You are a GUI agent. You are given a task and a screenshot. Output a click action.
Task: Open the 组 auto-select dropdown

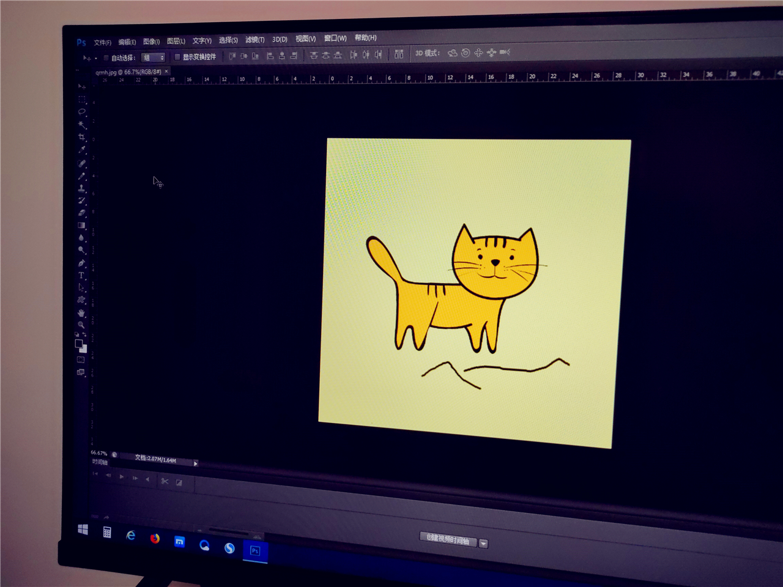(x=153, y=57)
